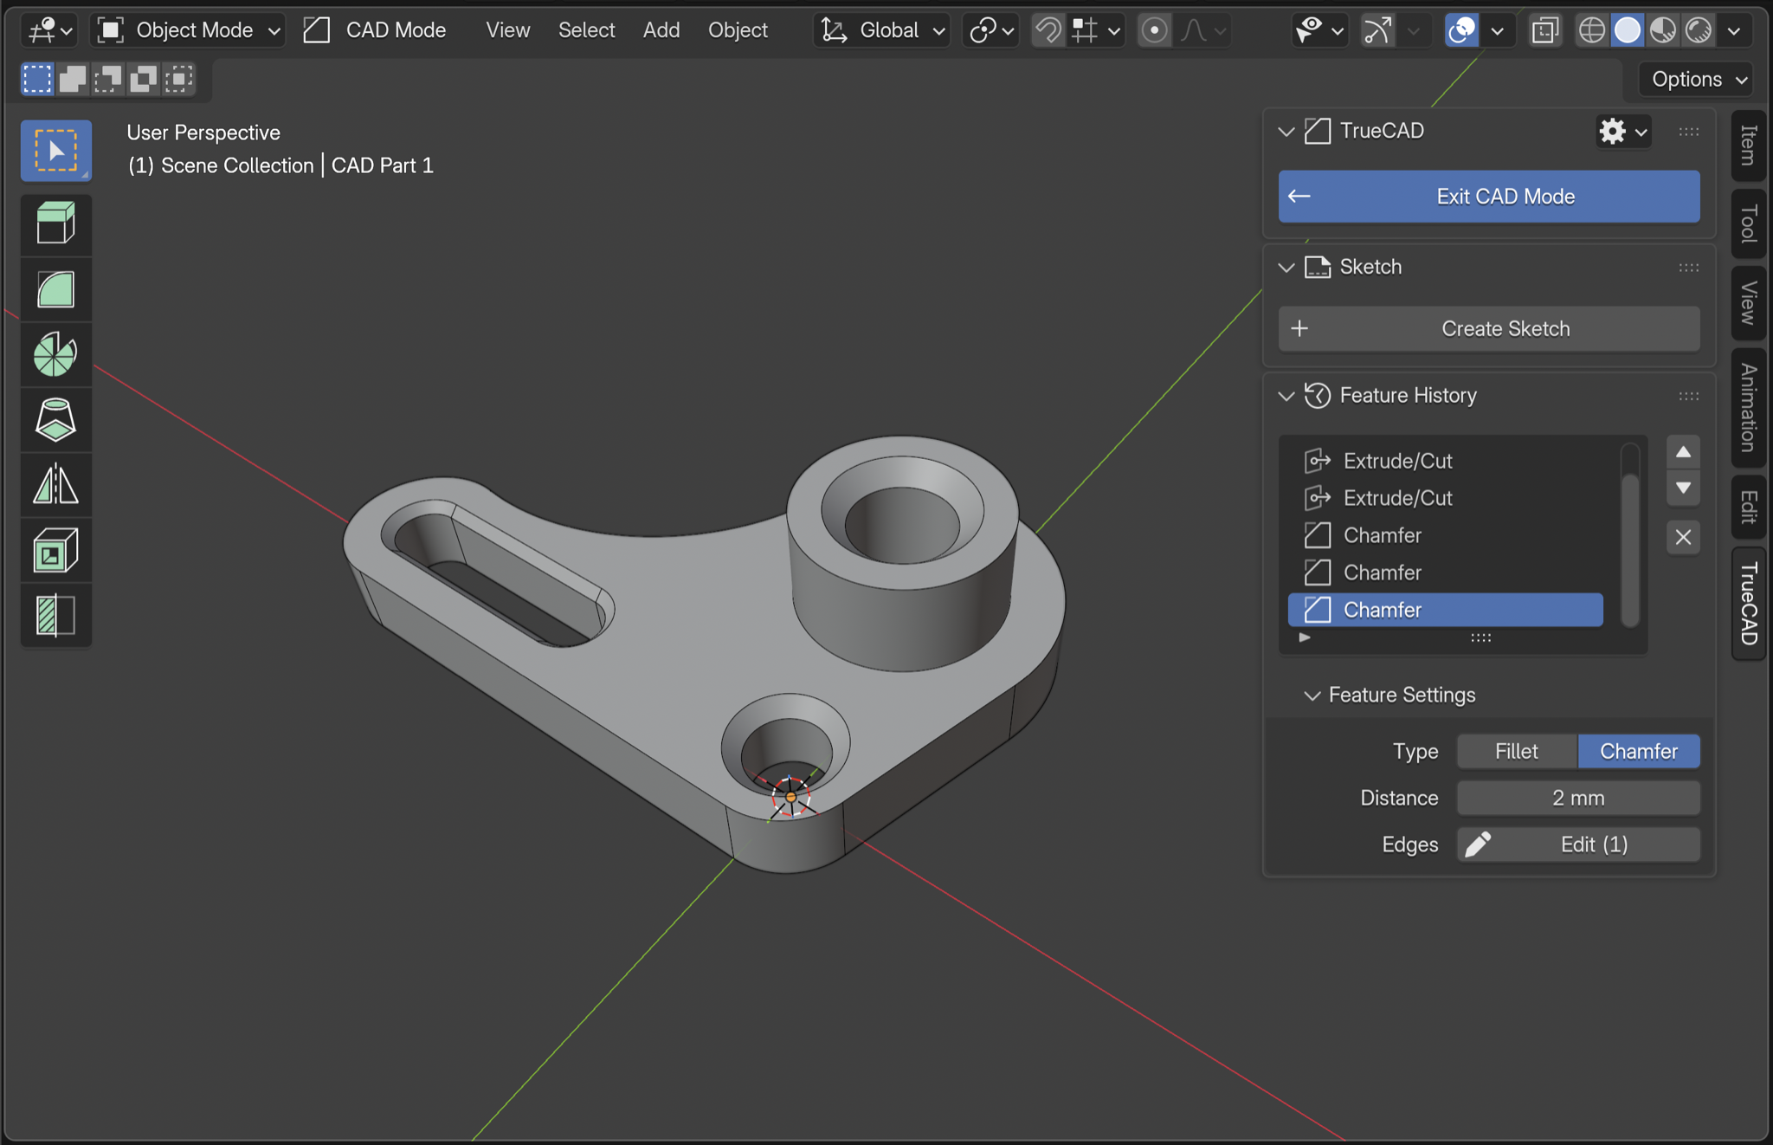Set selection mode to extend
Image resolution: width=1773 pixels, height=1145 pixels.
(73, 79)
